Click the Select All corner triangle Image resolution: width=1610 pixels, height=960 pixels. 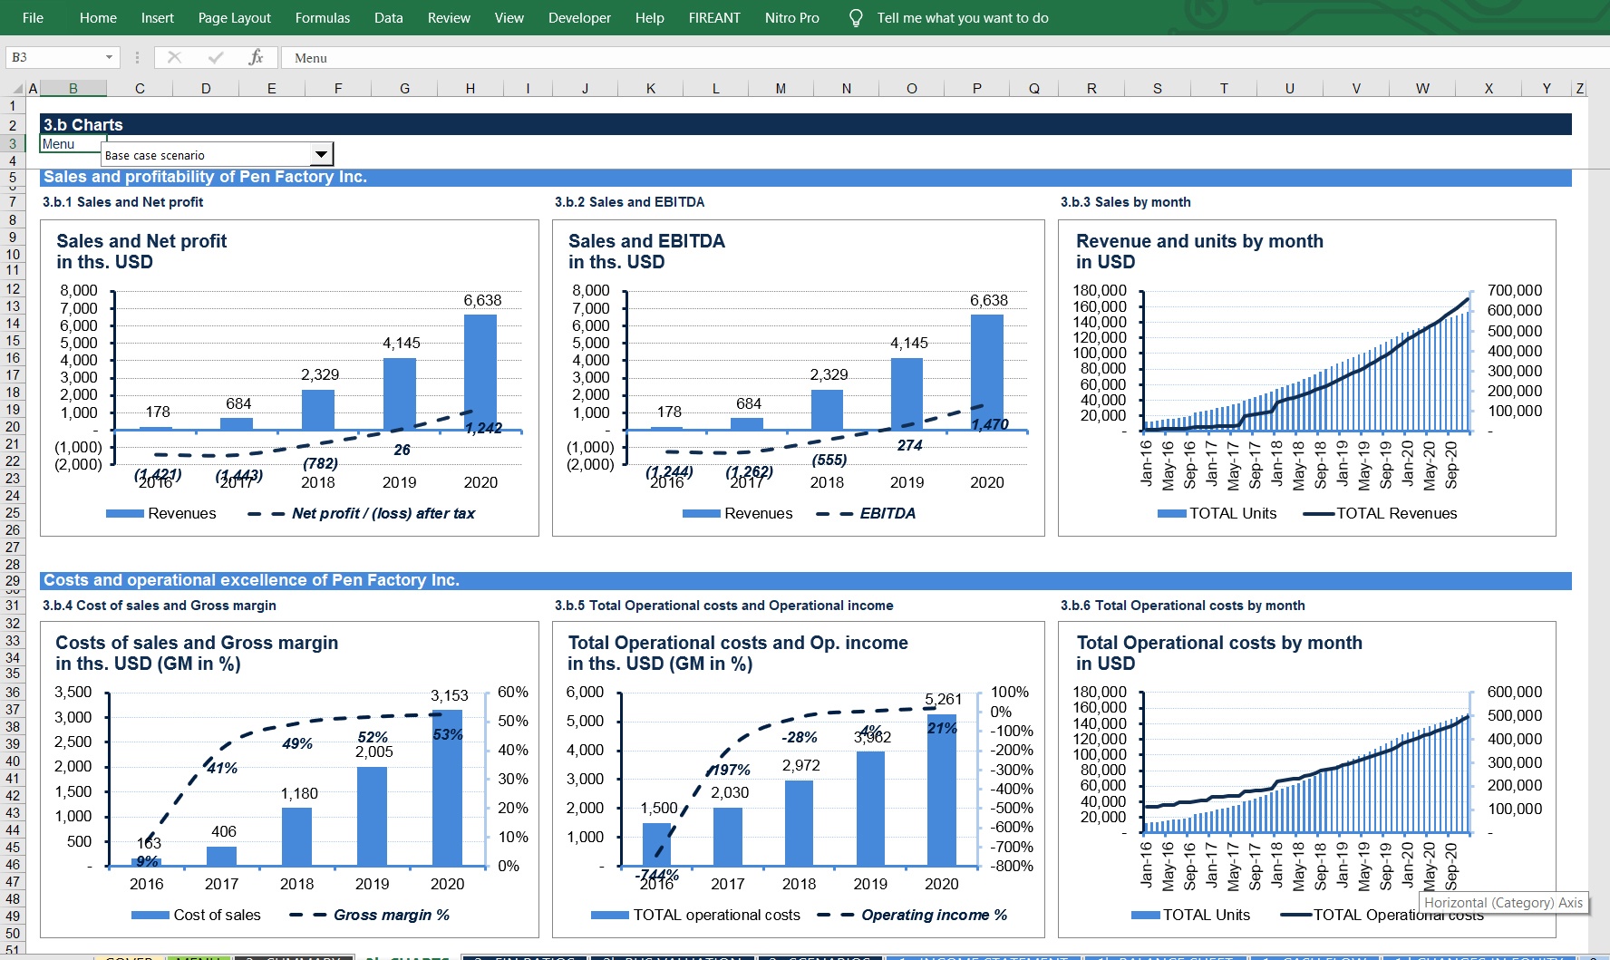[x=17, y=89]
